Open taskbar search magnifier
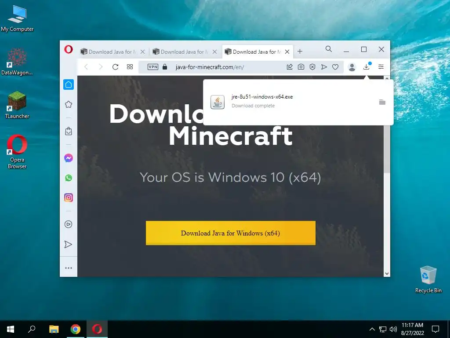The image size is (450, 338). (x=32, y=329)
